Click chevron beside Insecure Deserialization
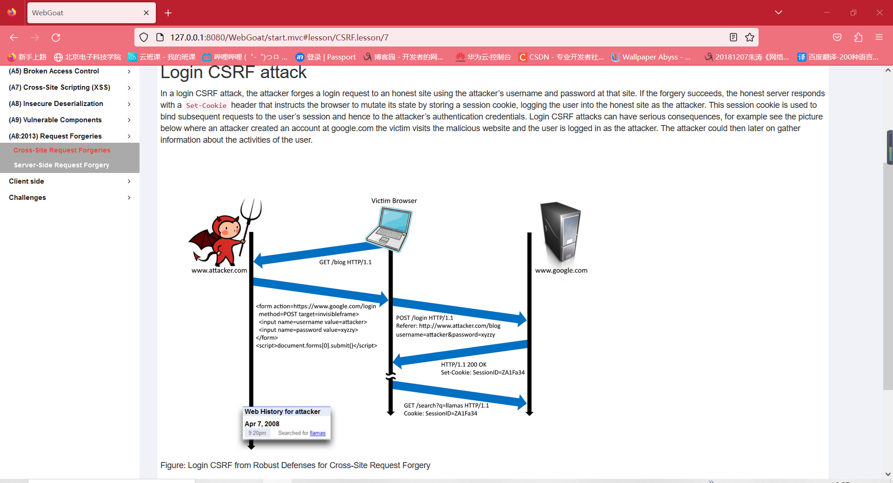 click(x=129, y=104)
